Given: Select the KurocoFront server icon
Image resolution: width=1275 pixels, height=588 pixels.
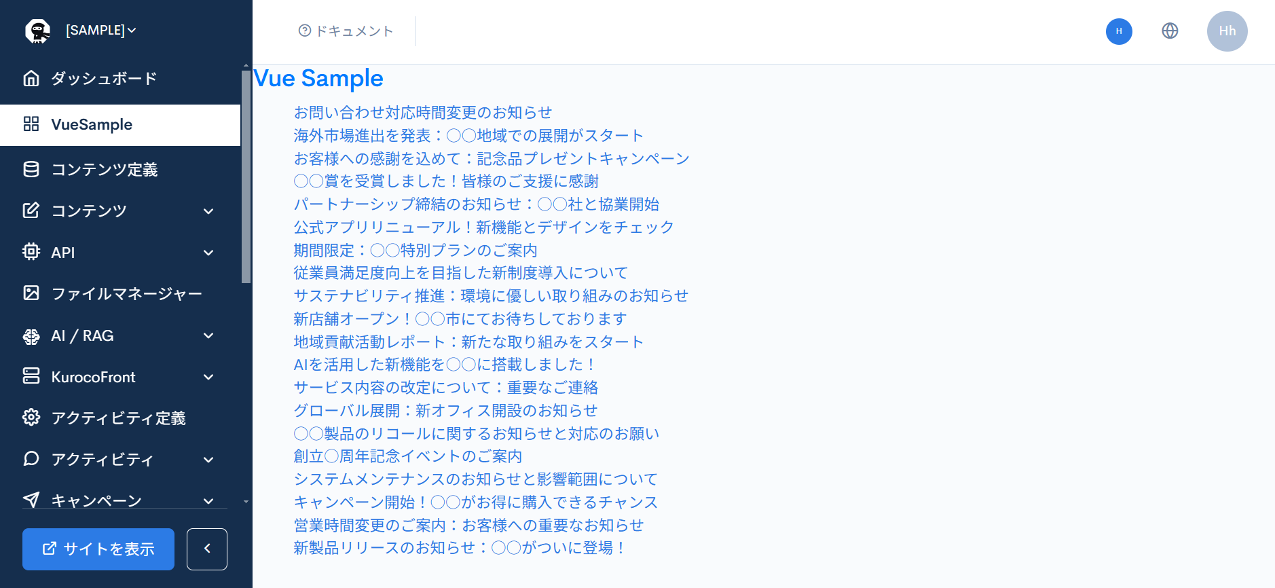Looking at the screenshot, I should point(31,376).
